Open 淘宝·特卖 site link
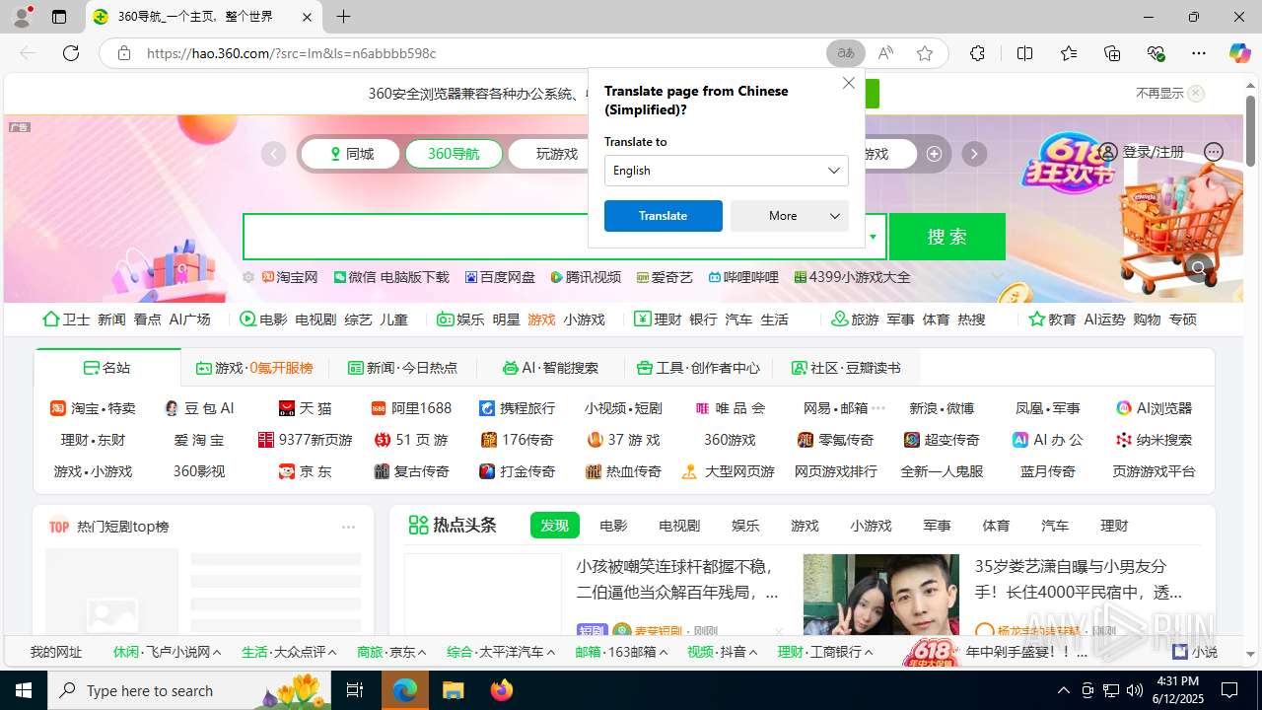Screen dimensions: 1262x710 pyautogui.click(x=93, y=408)
